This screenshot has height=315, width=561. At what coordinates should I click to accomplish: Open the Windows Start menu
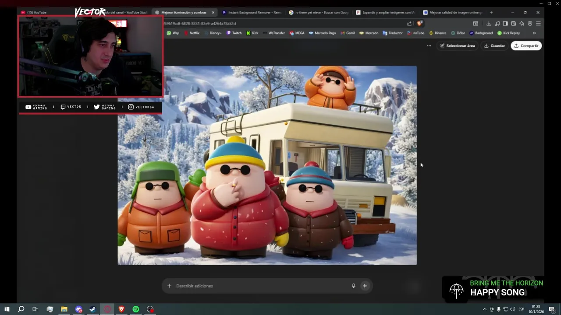[7, 309]
